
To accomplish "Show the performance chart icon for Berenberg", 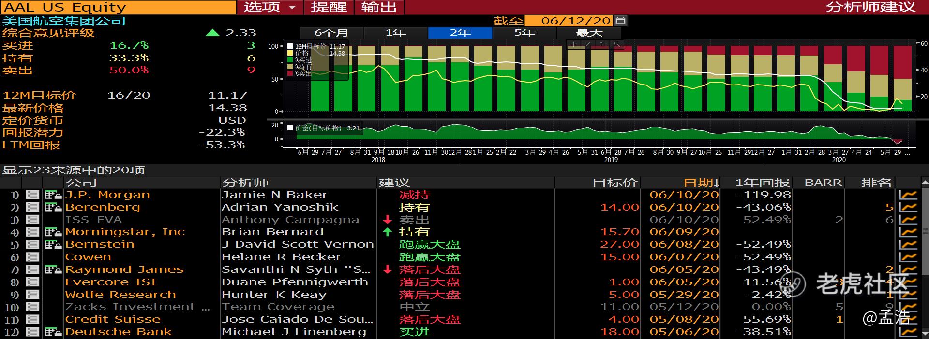I will point(908,207).
